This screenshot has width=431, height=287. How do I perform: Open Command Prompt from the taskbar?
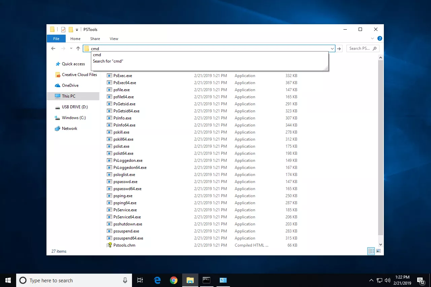(x=206, y=280)
